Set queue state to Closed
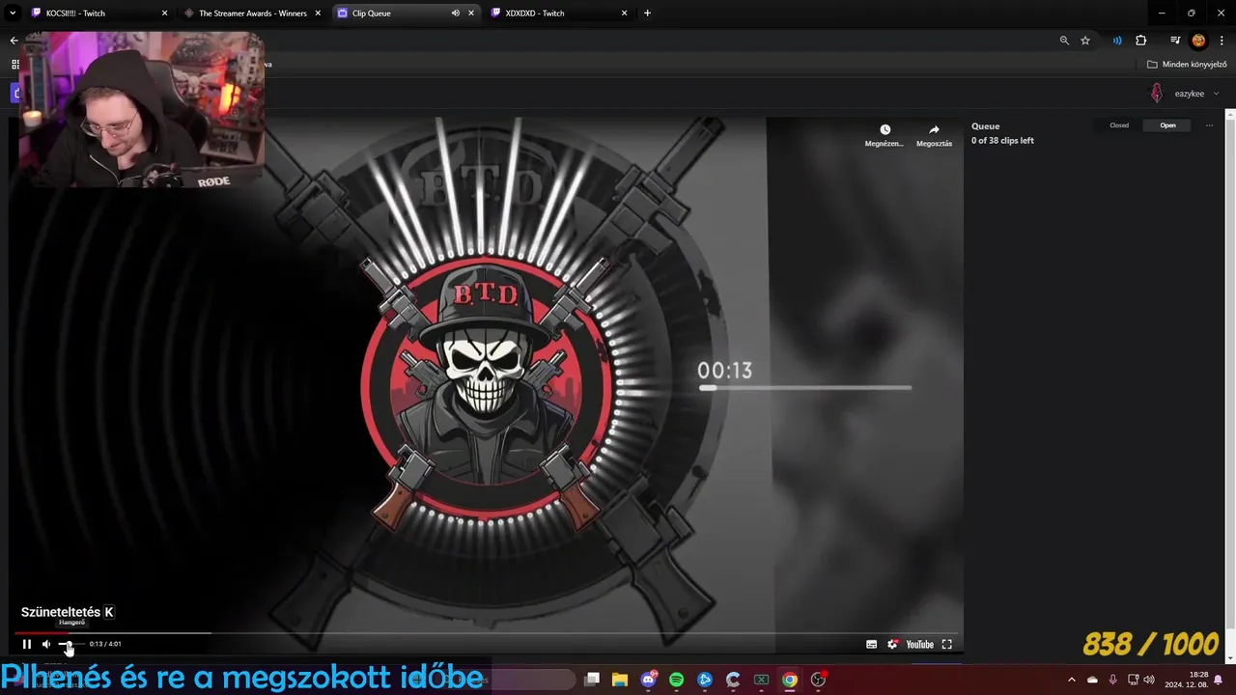Image resolution: width=1236 pixels, height=695 pixels. point(1119,125)
